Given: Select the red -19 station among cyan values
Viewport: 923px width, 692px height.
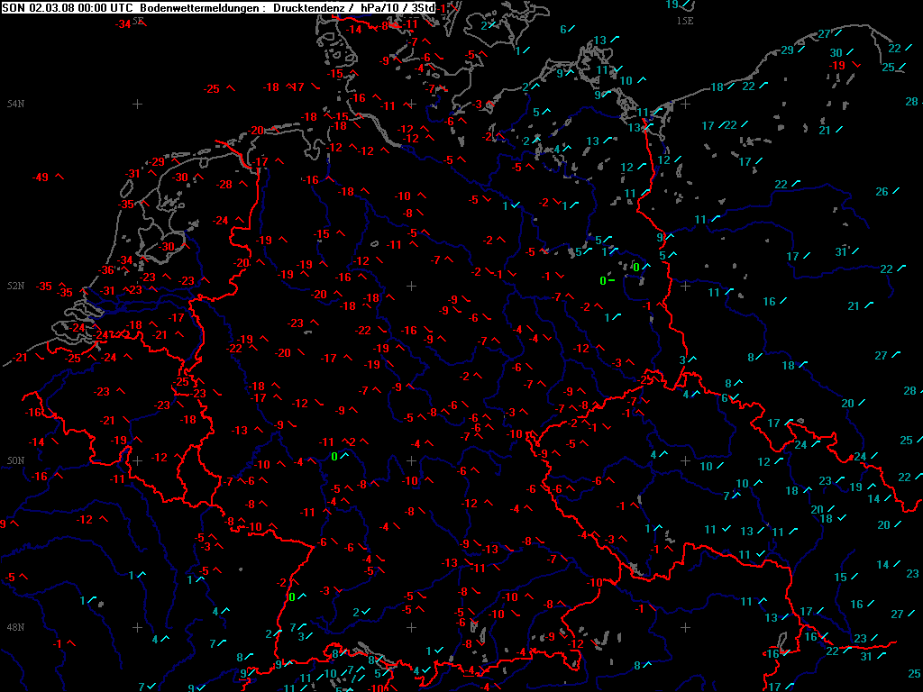Looking at the screenshot, I should (837, 66).
